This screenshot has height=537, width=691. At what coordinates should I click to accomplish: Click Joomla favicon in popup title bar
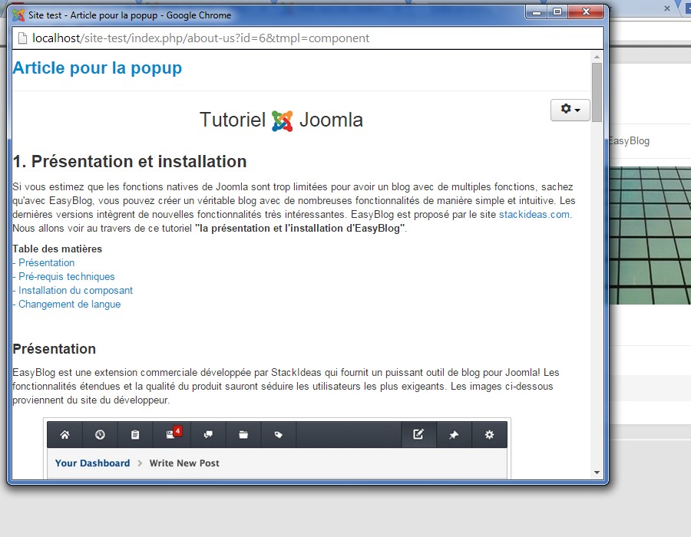(18, 15)
